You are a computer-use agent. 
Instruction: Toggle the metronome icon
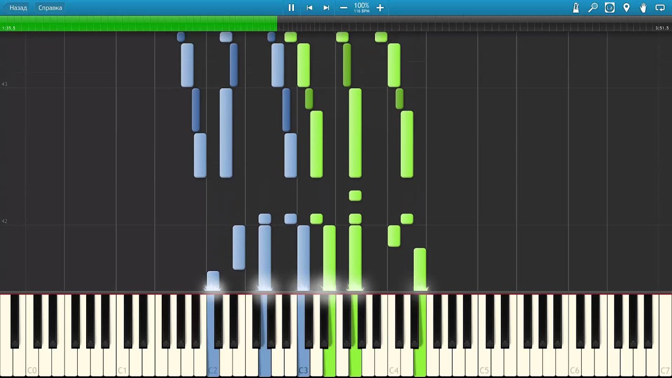point(576,8)
